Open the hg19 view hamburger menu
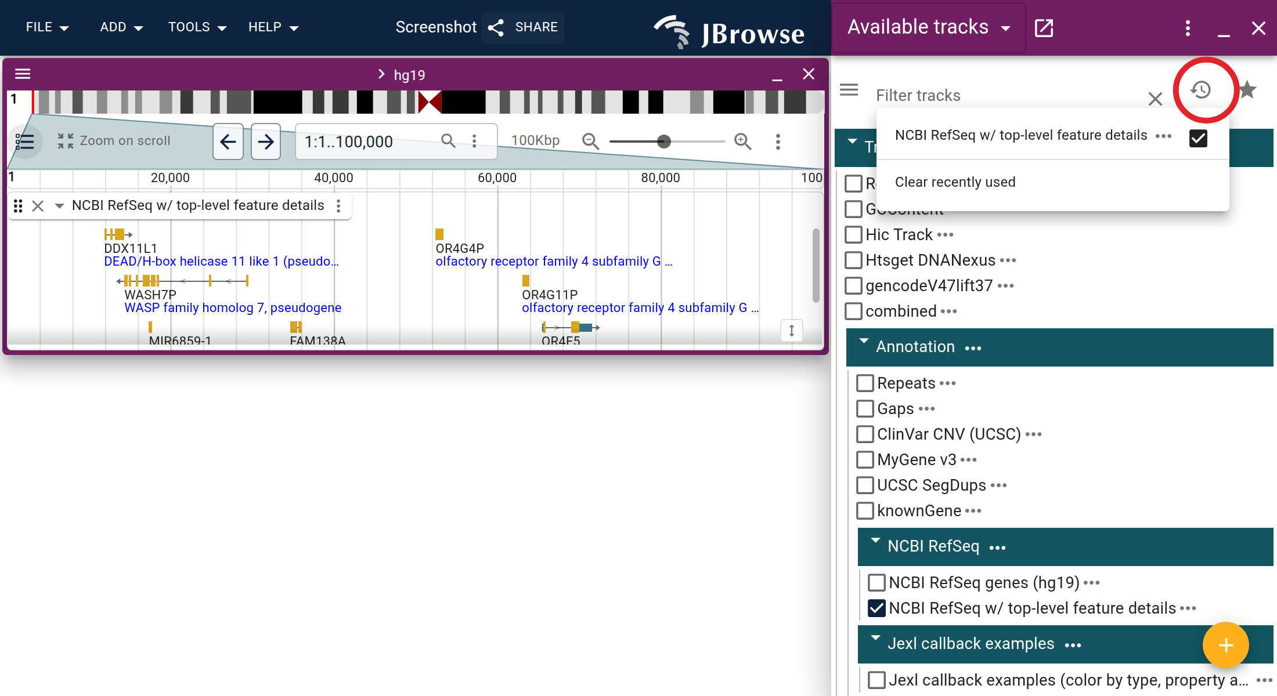Image resolution: width=1277 pixels, height=696 pixels. (x=23, y=74)
